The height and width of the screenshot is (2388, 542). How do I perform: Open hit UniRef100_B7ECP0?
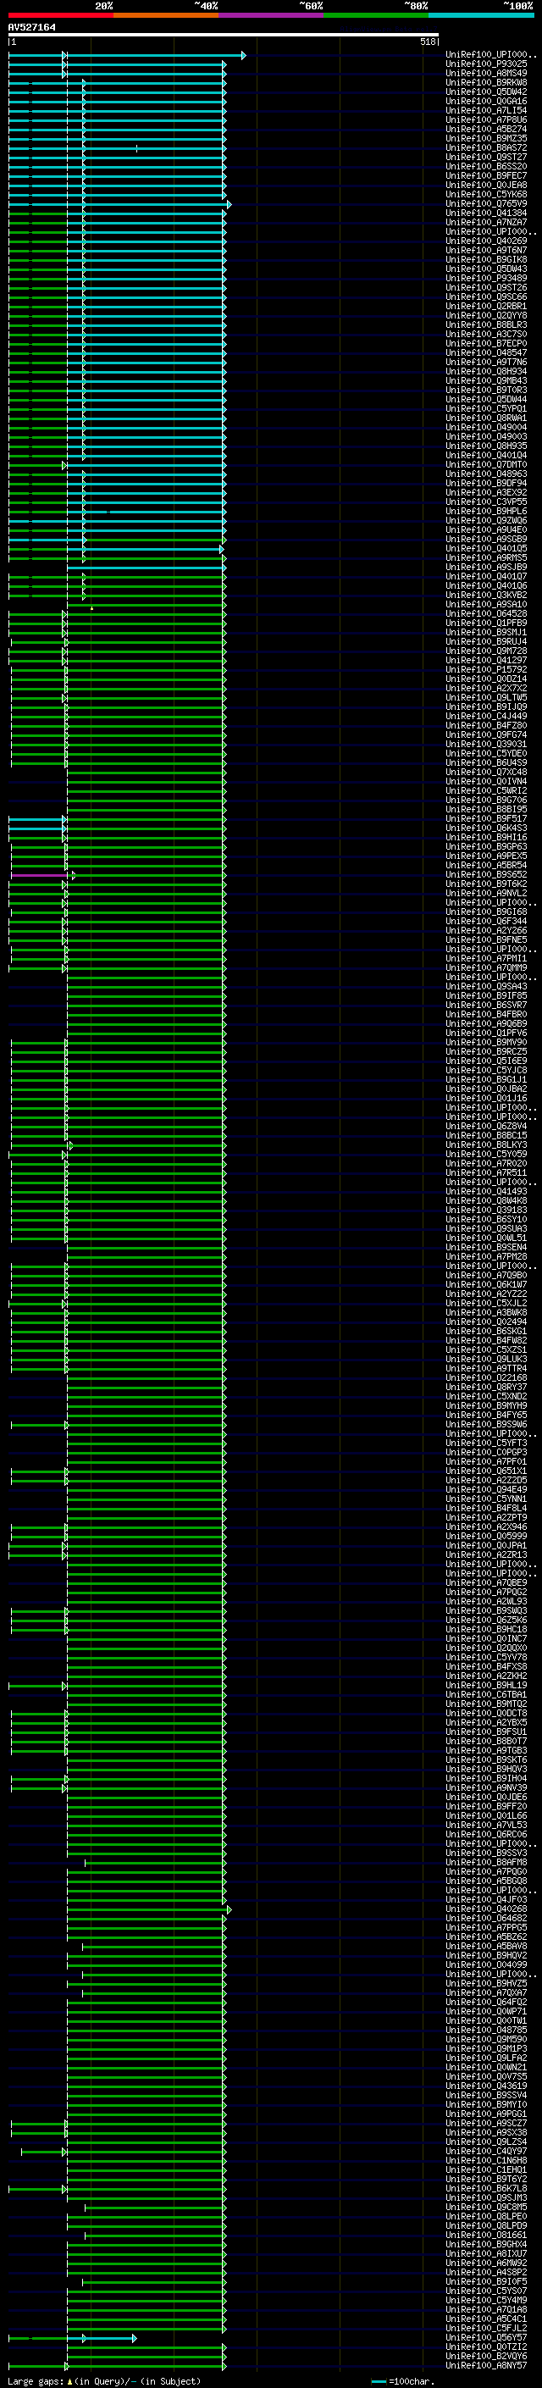(486, 343)
